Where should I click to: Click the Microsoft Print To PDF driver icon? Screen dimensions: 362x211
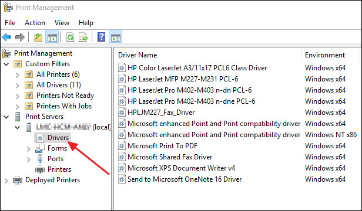click(122, 146)
